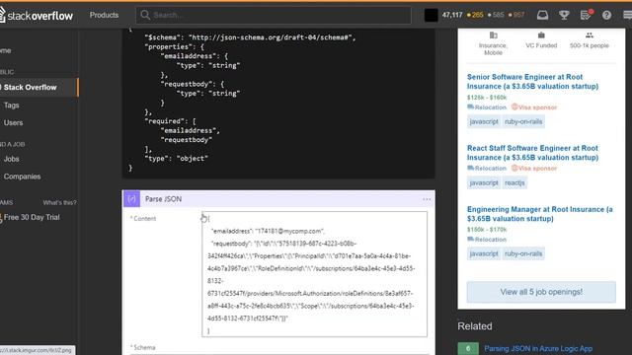Click the Free 30 Day Trial link
632x355 pixels.
tap(32, 217)
